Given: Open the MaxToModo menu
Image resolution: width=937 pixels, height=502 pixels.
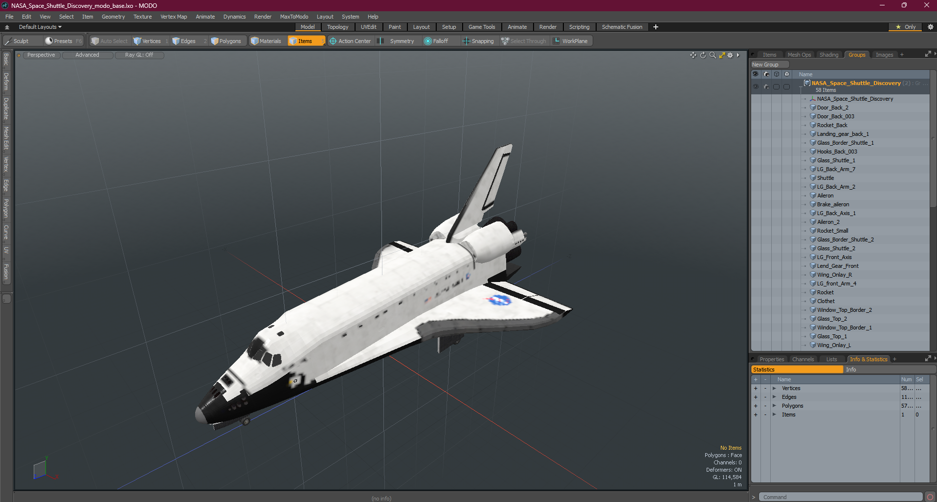Looking at the screenshot, I should point(294,17).
